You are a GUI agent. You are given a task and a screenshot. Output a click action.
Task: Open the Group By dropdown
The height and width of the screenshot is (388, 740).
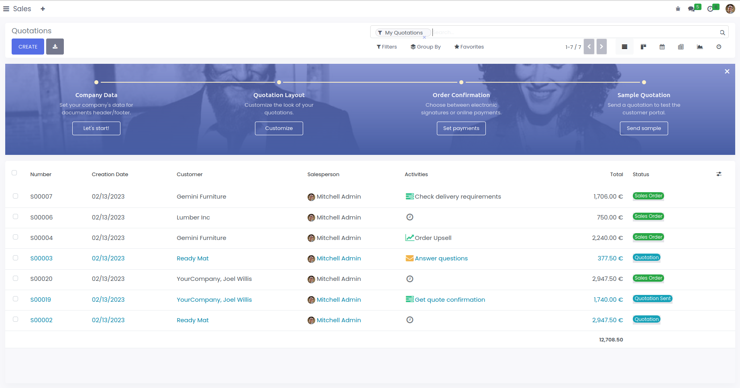[x=426, y=47]
